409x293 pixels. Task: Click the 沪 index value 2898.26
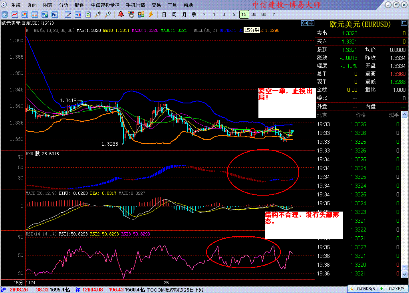click(x=19, y=290)
